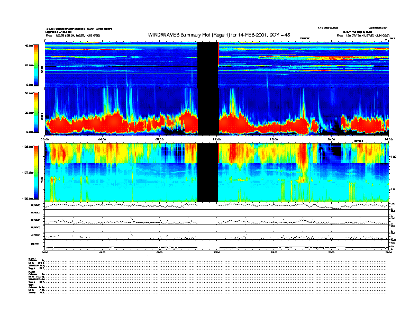
Task: Click the 12:00 tick label below RAD1 panel
Action: pos(217,139)
